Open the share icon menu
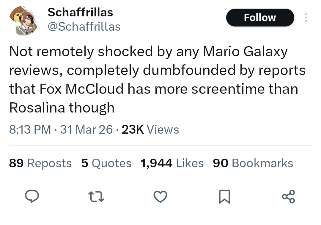321x225 pixels. pyautogui.click(x=288, y=196)
